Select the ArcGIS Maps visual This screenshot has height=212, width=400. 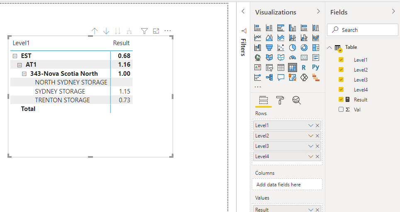click(x=293, y=77)
